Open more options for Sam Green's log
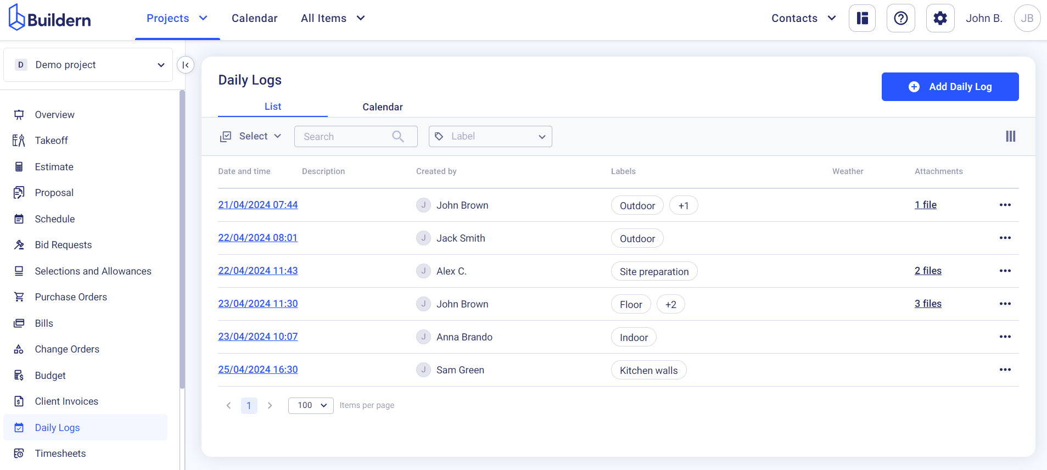 point(1005,370)
